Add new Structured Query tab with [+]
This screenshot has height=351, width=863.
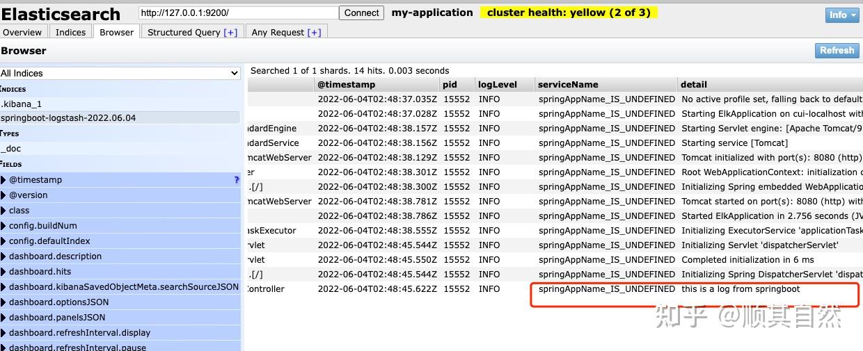click(x=230, y=32)
